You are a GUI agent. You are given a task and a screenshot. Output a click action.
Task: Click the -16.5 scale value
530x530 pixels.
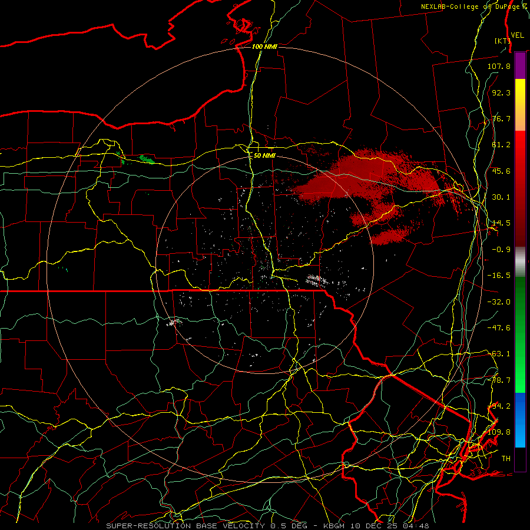coord(499,276)
